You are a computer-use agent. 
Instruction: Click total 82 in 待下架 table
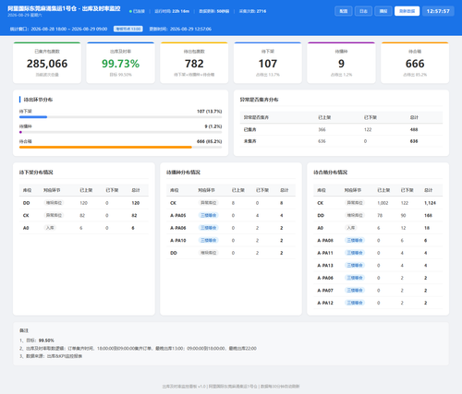tap(134, 215)
